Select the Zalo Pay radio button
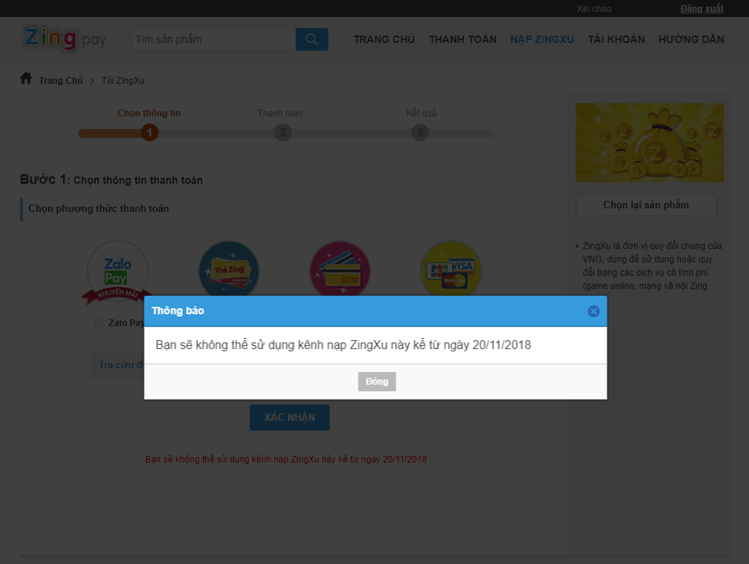 (99, 322)
